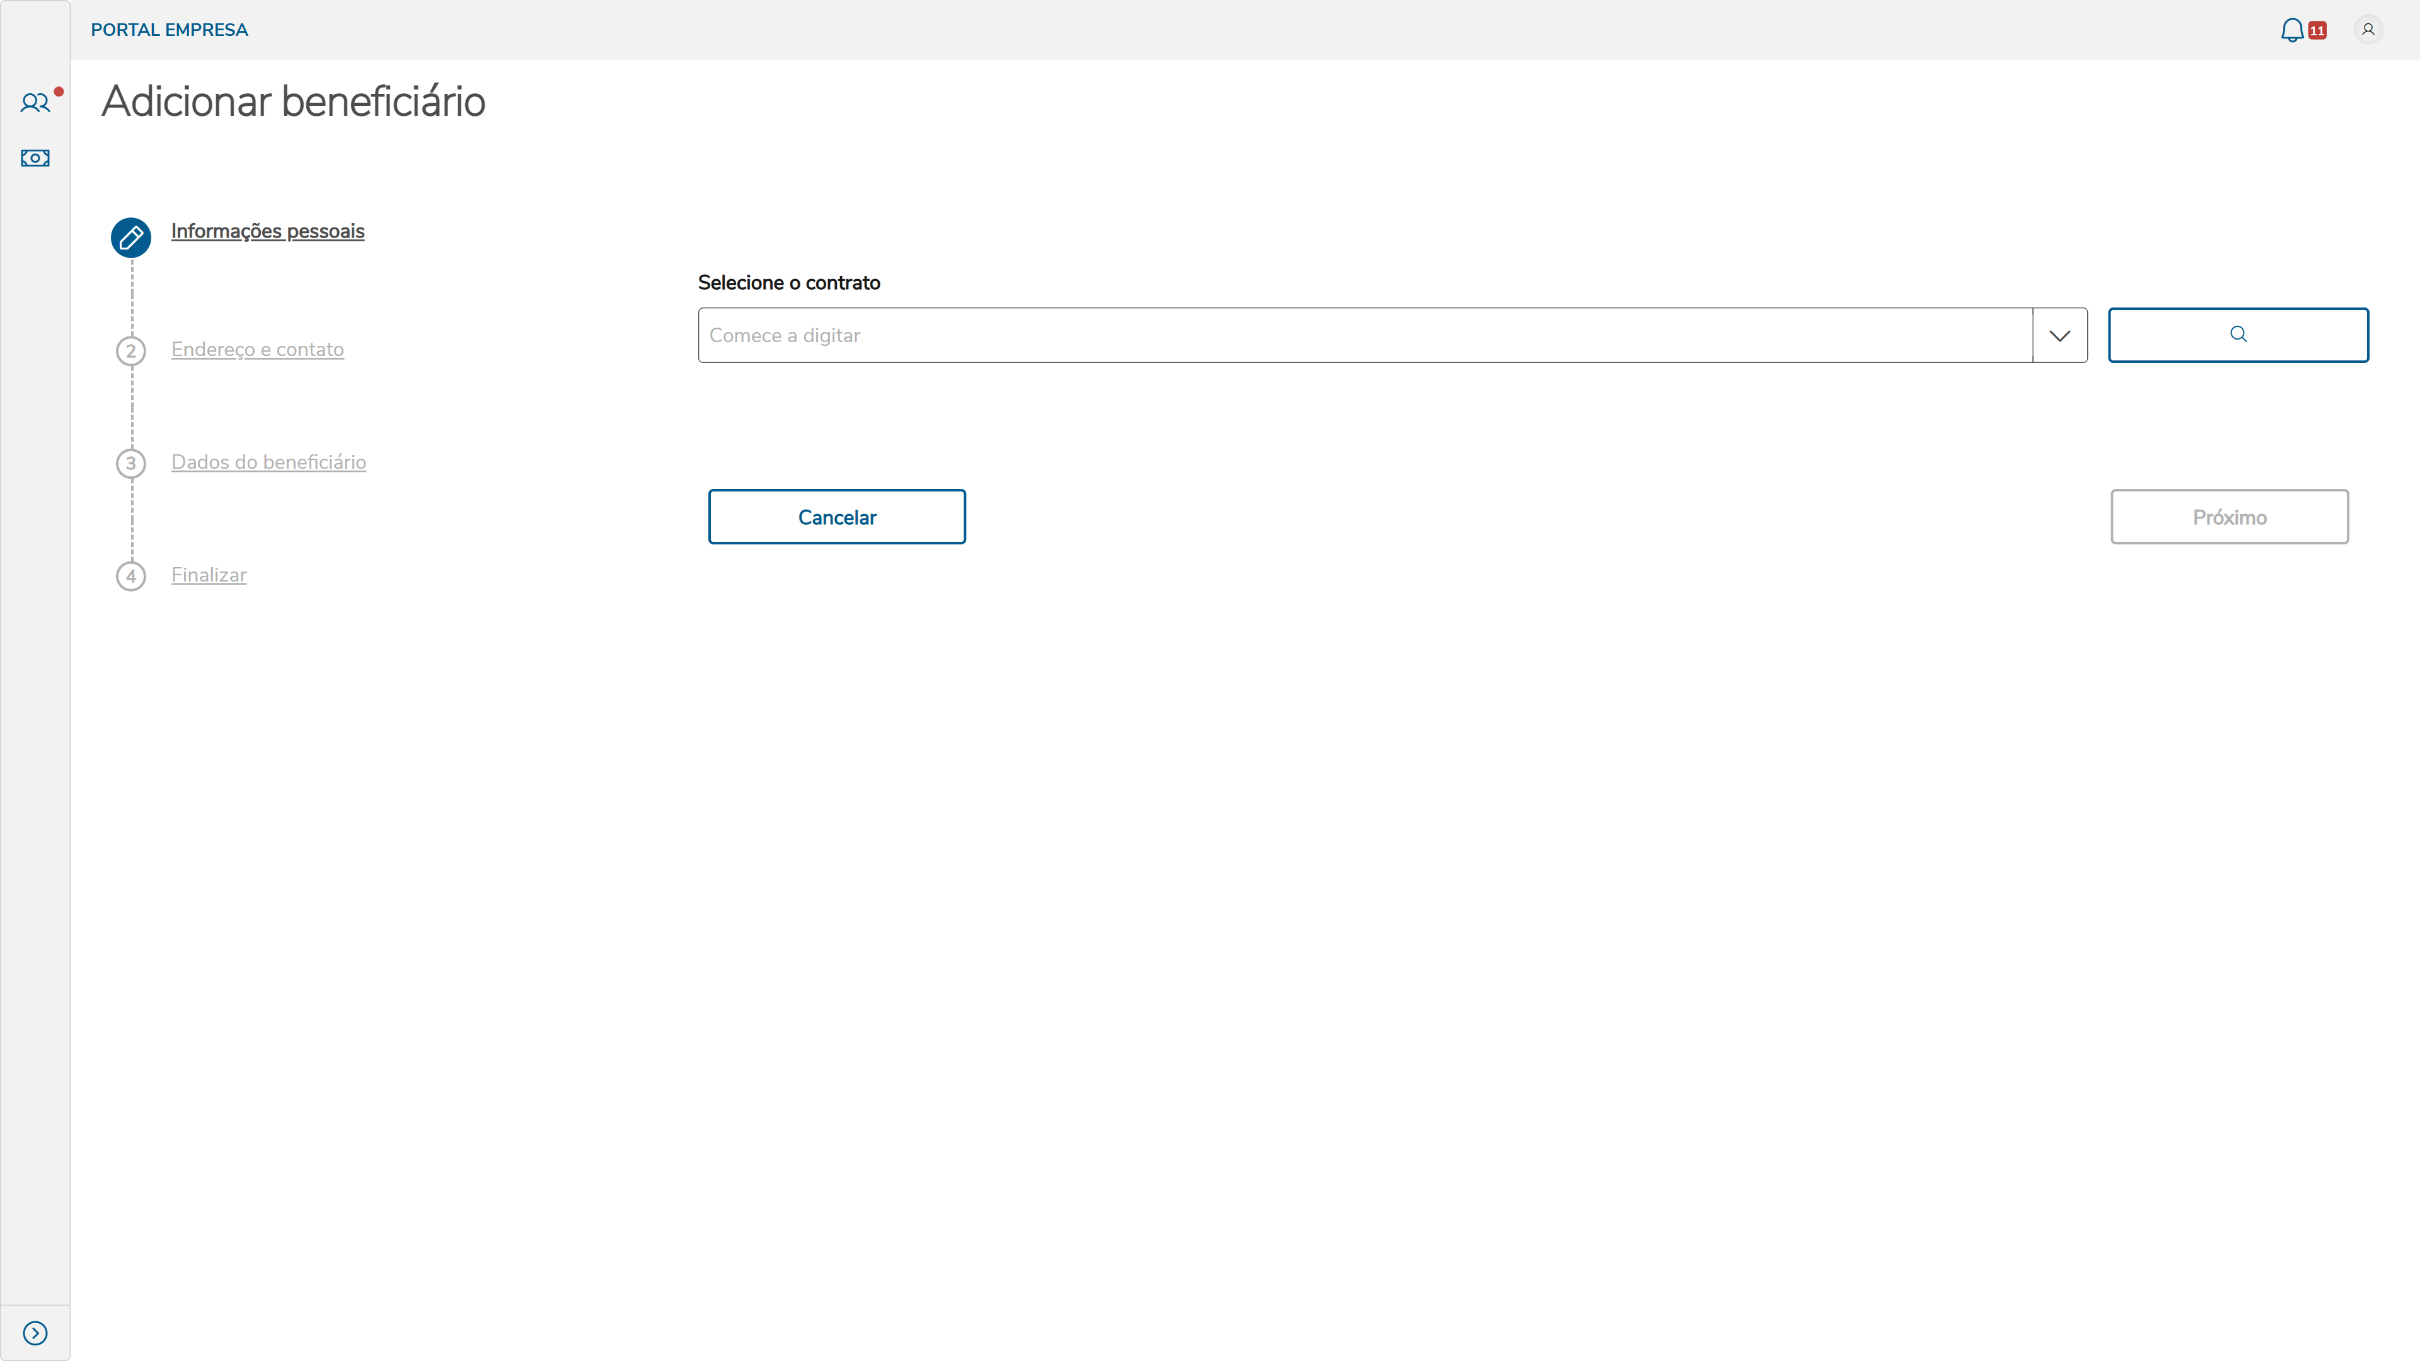Click the PORTAL EMPRESA header title
This screenshot has width=2420, height=1361.
[x=169, y=30]
